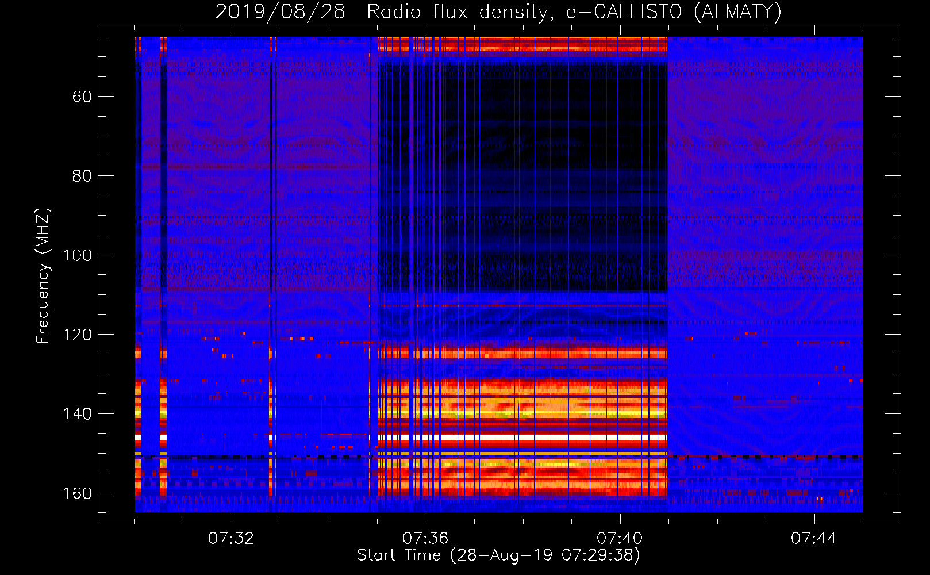Click the 'Start Time (28-Aug-19 07:29:38)' label
This screenshot has height=575, width=930.
[498, 555]
